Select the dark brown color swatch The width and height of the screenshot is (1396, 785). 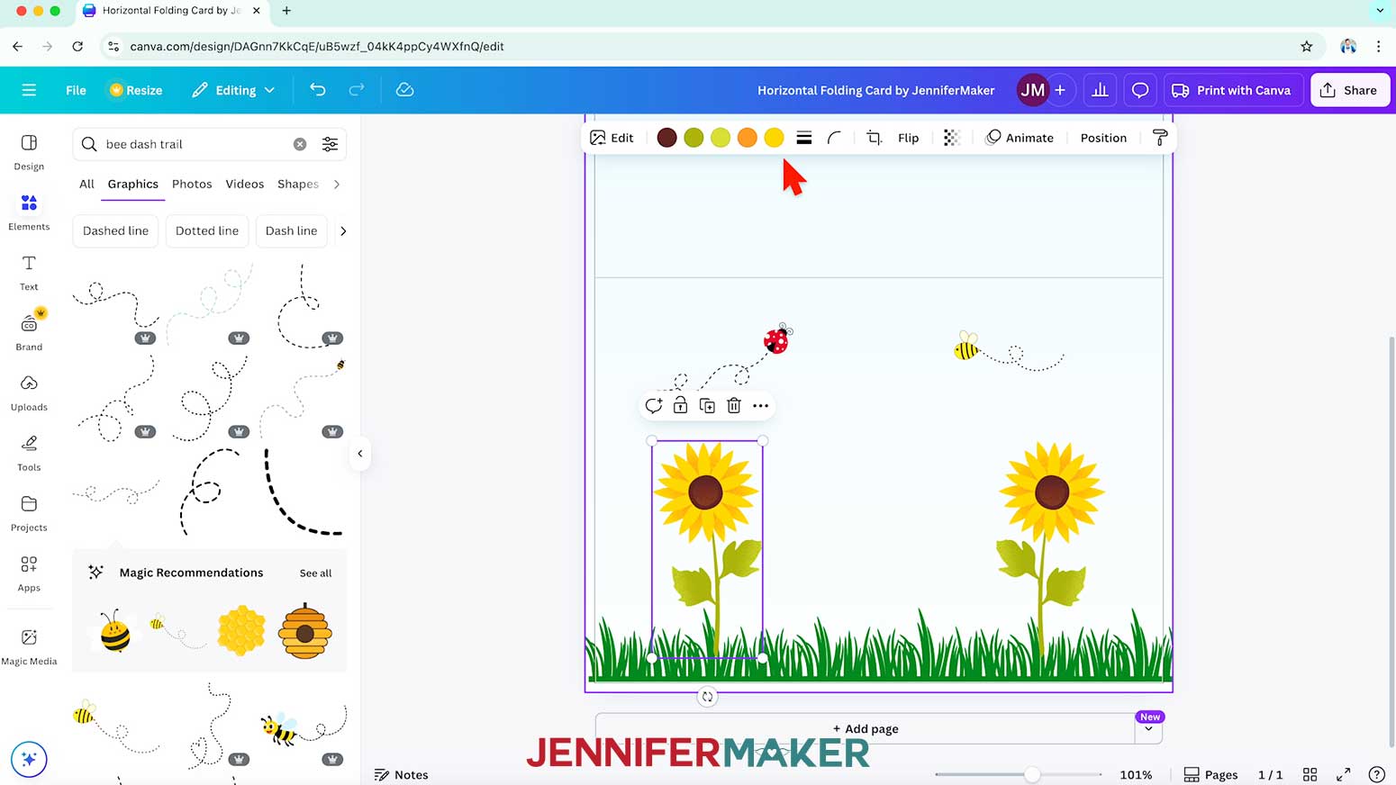[x=666, y=138]
